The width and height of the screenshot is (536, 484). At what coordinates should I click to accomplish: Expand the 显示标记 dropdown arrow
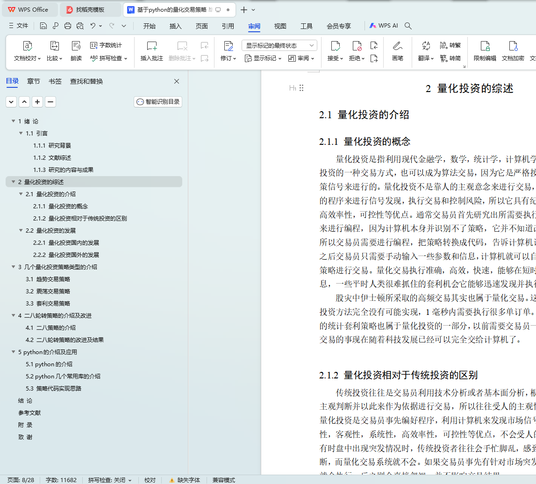[x=280, y=59]
